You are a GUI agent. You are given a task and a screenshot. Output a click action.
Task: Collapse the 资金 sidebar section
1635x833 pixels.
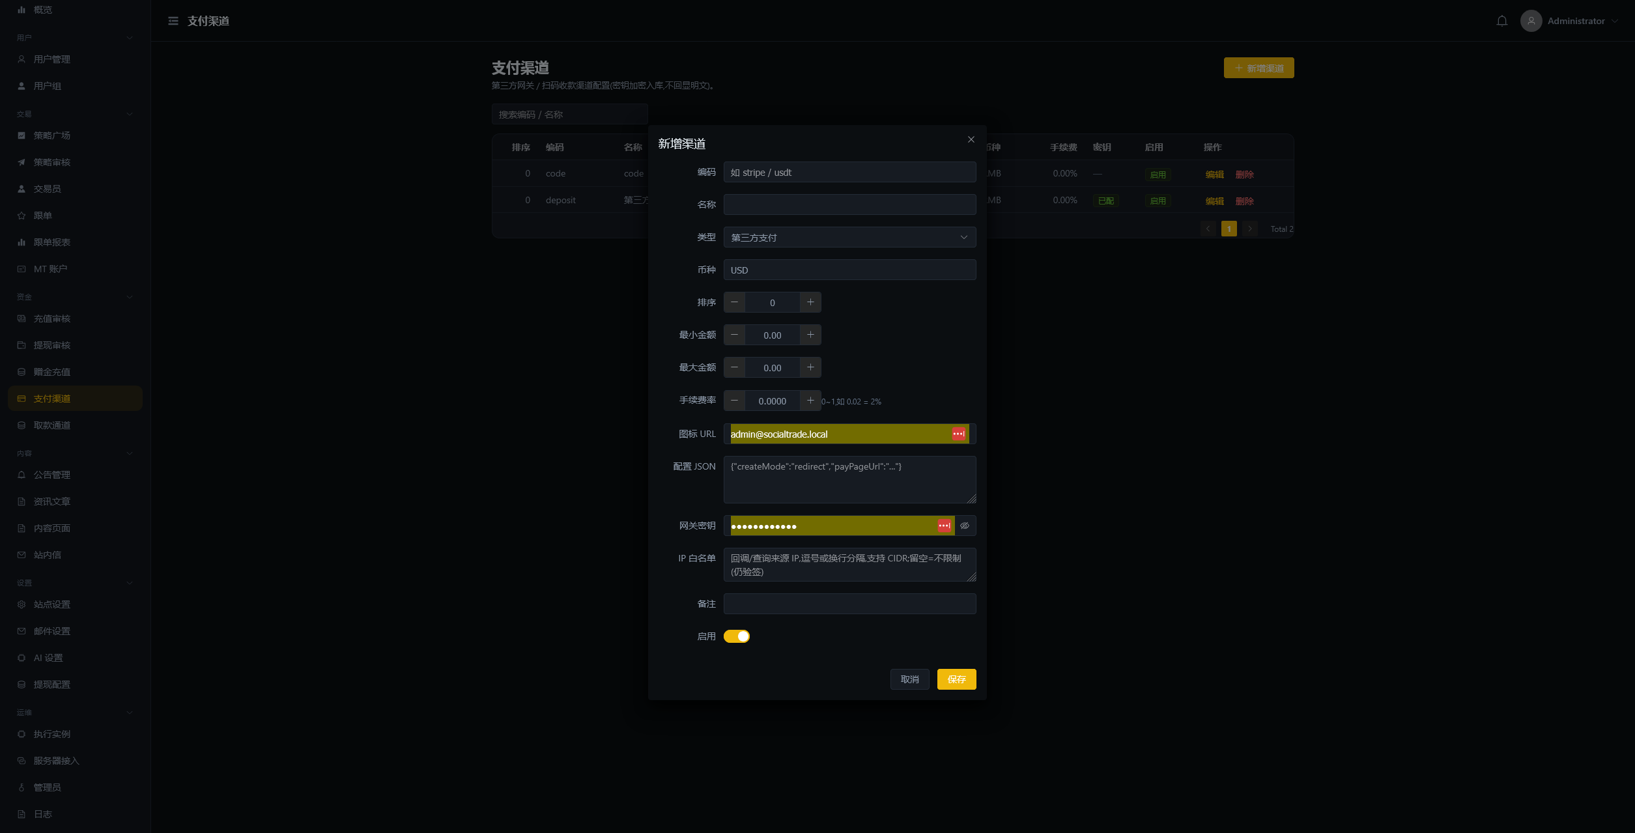[129, 297]
